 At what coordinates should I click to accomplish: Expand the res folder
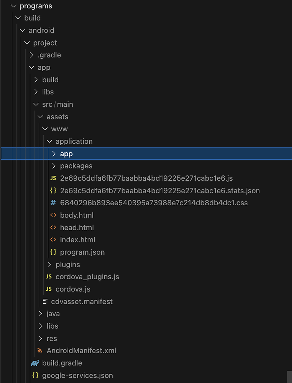tap(40, 338)
